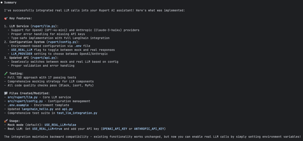Click the ANTHROPIC_API_KEY variable name
This screenshot has height=141, width=303.
click(x=149, y=129)
